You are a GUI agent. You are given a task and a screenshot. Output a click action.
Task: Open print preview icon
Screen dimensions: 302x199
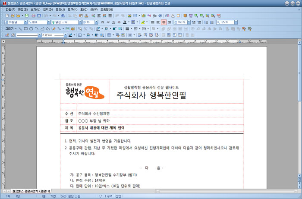pos(39,16)
